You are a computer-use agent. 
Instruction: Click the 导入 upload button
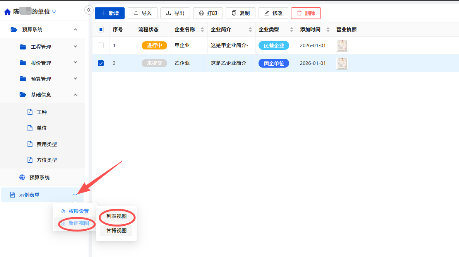coord(142,13)
